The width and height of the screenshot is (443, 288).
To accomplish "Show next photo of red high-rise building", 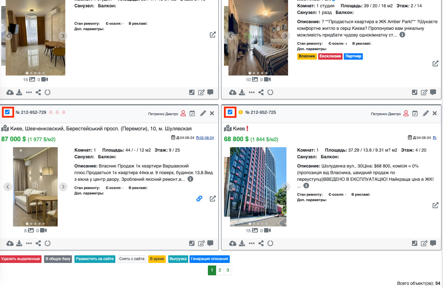I will [x=286, y=187].
